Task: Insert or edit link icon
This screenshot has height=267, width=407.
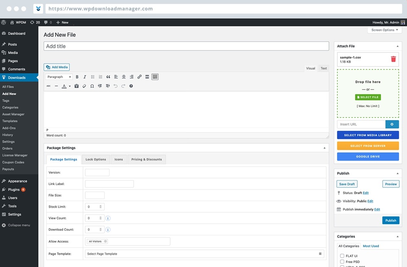Action: 139,77
